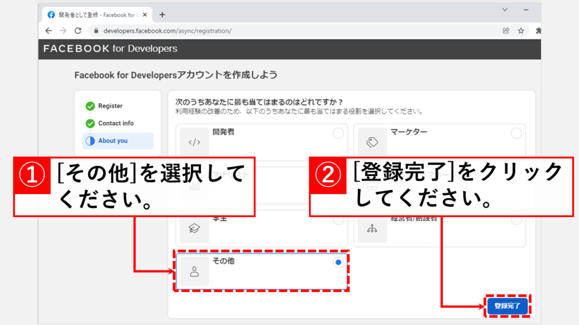Click the share page icon in address bar
579x325 pixels.
[x=506, y=31]
